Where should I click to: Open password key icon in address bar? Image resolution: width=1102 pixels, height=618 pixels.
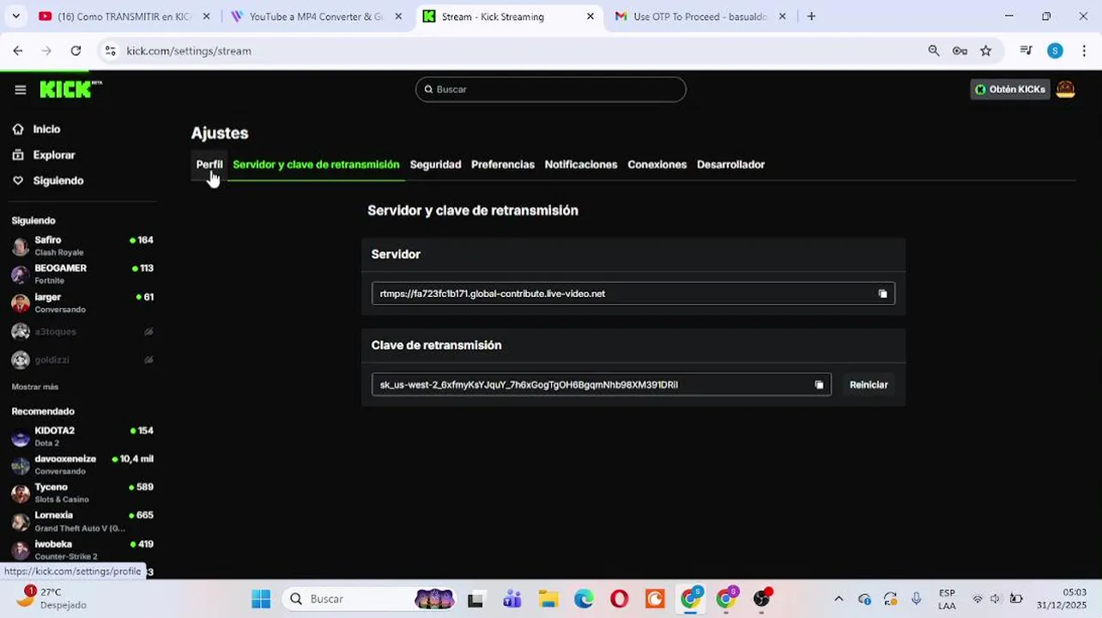(x=960, y=51)
